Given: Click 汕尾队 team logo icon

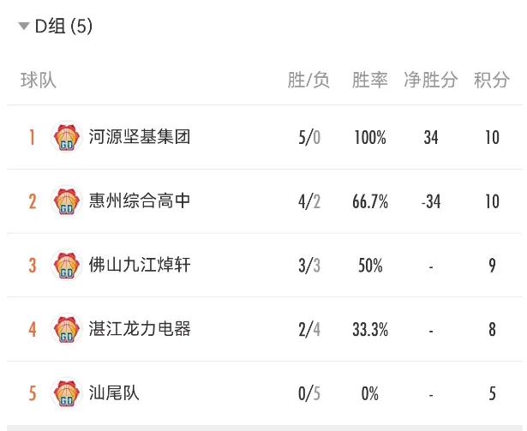Looking at the screenshot, I should pyautogui.click(x=67, y=392).
